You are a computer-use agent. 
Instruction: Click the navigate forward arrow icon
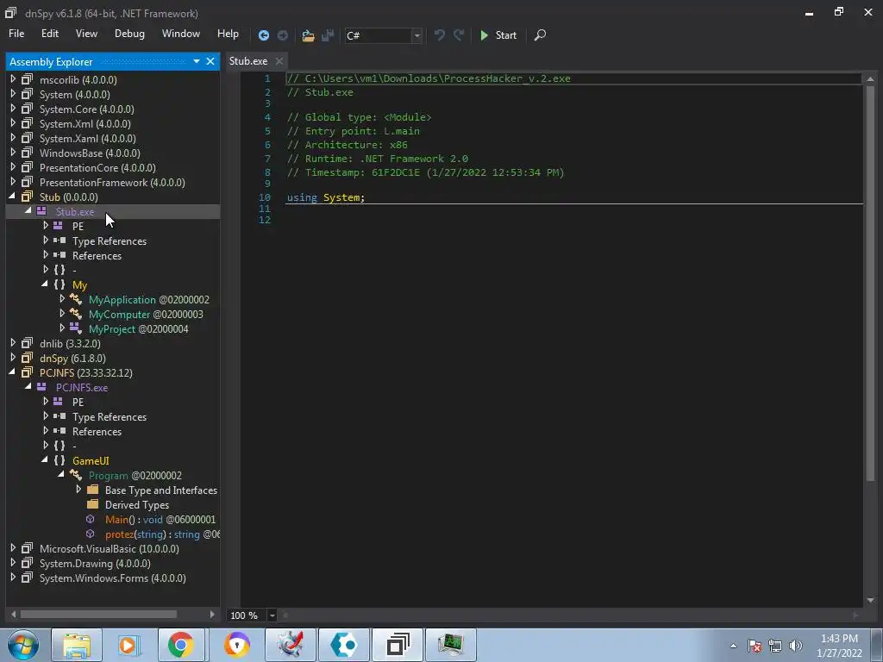tap(283, 35)
